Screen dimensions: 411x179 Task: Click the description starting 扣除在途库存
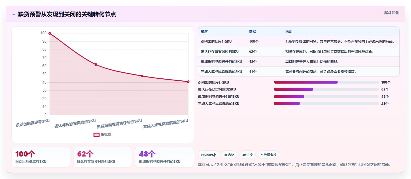click(x=329, y=52)
